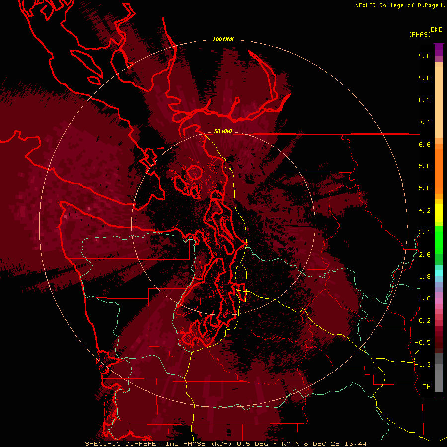The width and height of the screenshot is (447, 447).
Task: Click the 100 NMI range ring label
Action: click(223, 39)
